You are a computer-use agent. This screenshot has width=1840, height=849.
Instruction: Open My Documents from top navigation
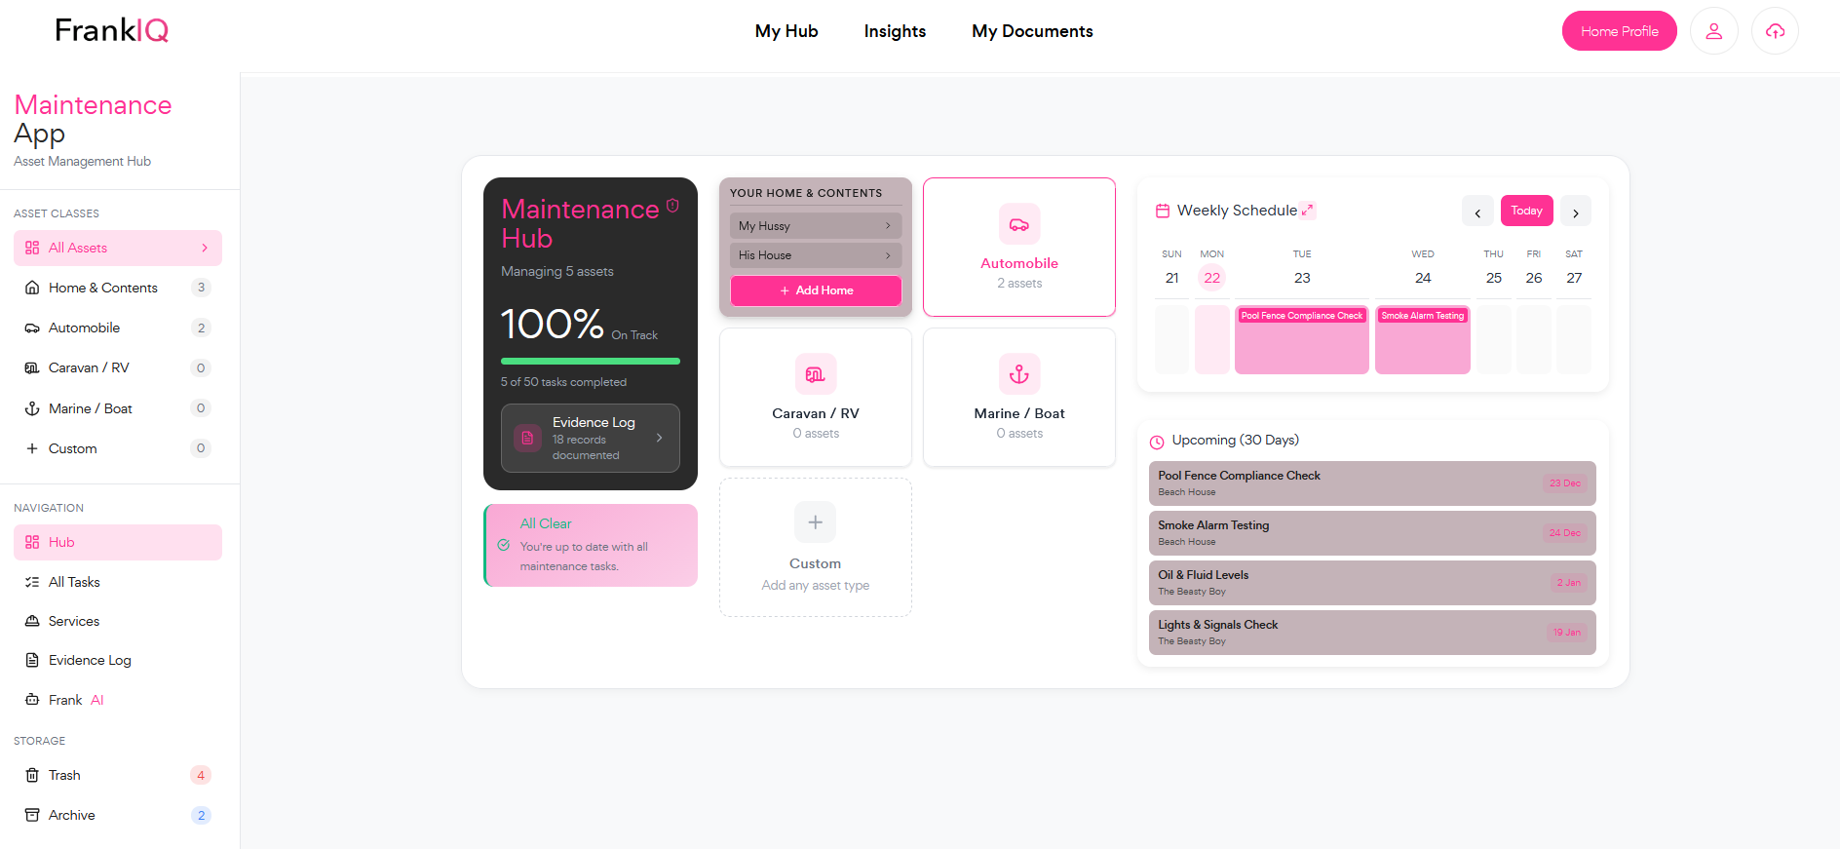(x=1032, y=31)
